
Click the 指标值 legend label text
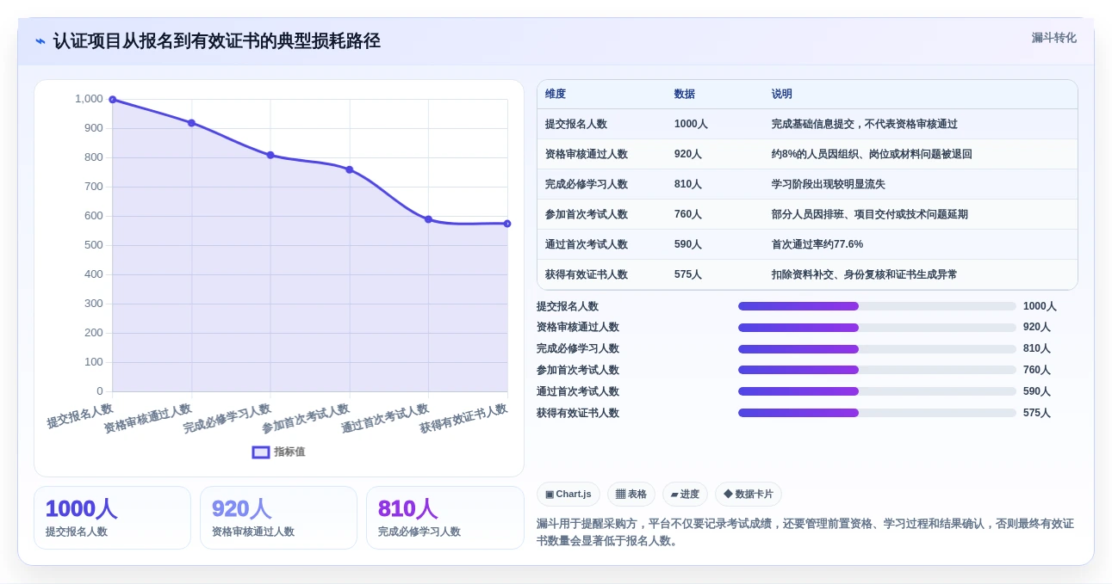pyautogui.click(x=289, y=452)
